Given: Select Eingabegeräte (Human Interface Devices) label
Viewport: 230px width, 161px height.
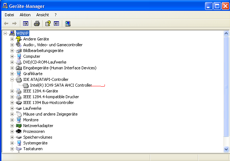Looking at the screenshot, I should point(60,68).
